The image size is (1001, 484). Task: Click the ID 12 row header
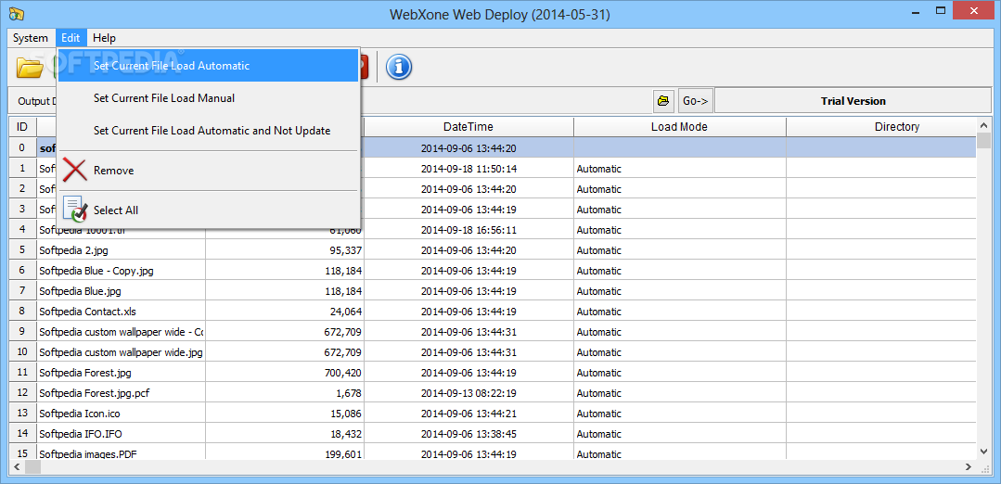(22, 393)
